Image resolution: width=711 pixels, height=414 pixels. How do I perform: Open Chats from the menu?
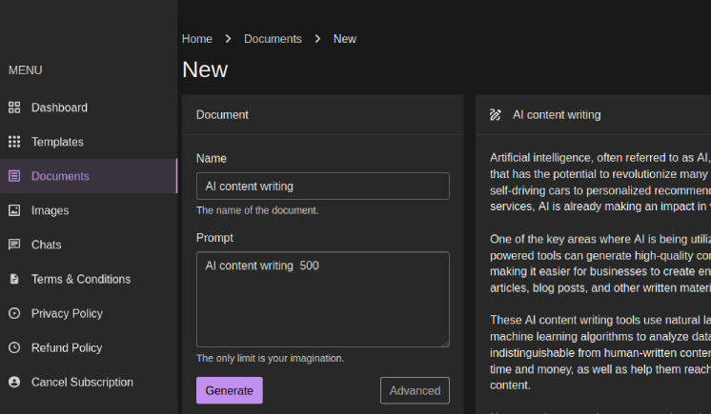click(89, 245)
